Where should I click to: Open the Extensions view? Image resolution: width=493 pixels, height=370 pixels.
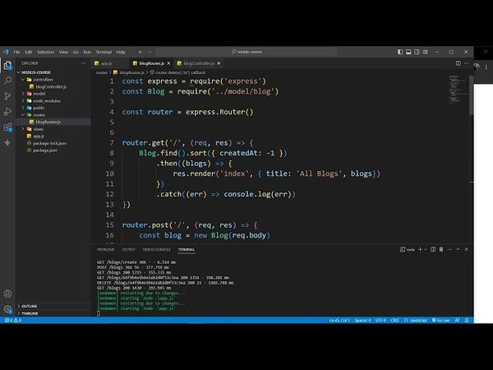(x=7, y=127)
